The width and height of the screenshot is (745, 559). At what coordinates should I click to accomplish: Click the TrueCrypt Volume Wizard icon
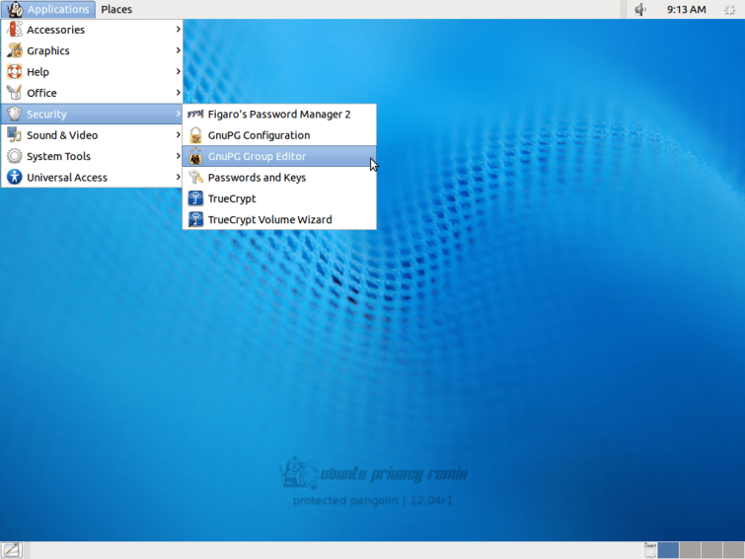coord(195,219)
